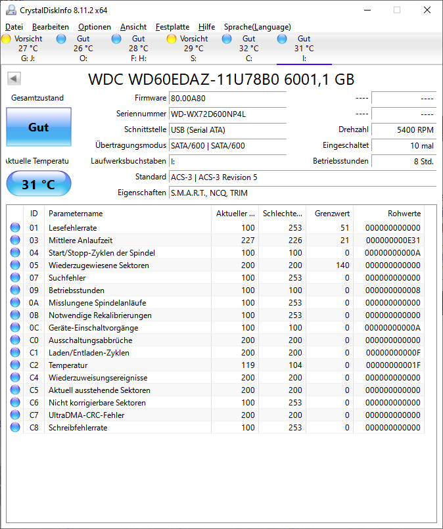The height and width of the screenshot is (529, 443).
Task: Click the Aktueller column header
Action: [235, 213]
